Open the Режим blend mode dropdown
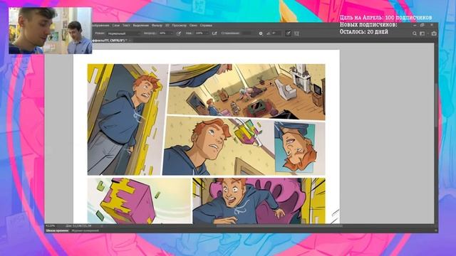Screen dimensions: 456x256 124,33
